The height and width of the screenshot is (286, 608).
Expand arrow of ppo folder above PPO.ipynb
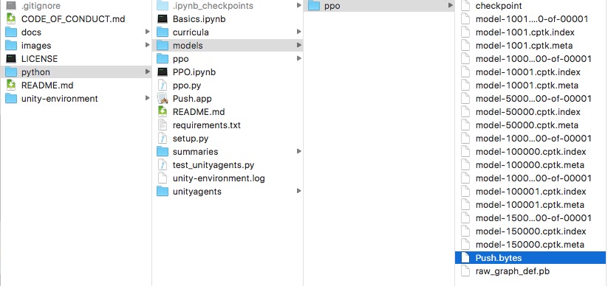coord(299,58)
